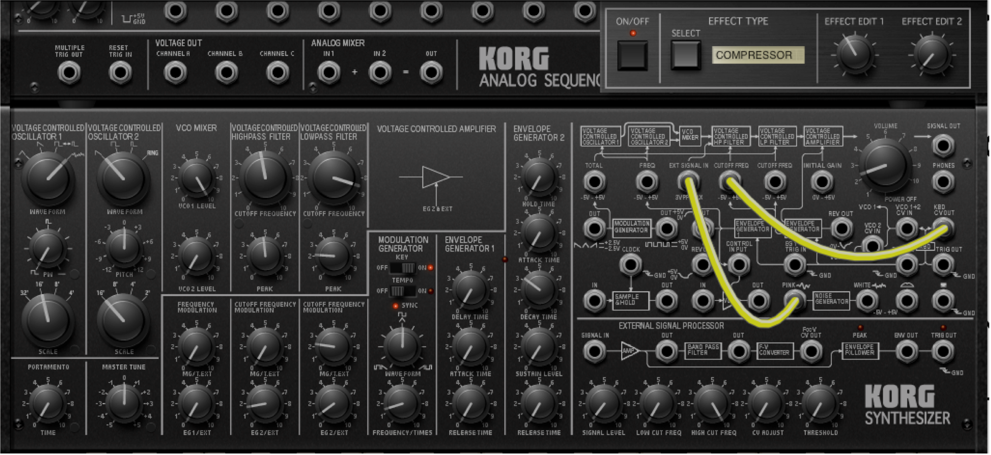Click the HIGH CUT FREQ knob
The image size is (991, 455).
(712, 403)
